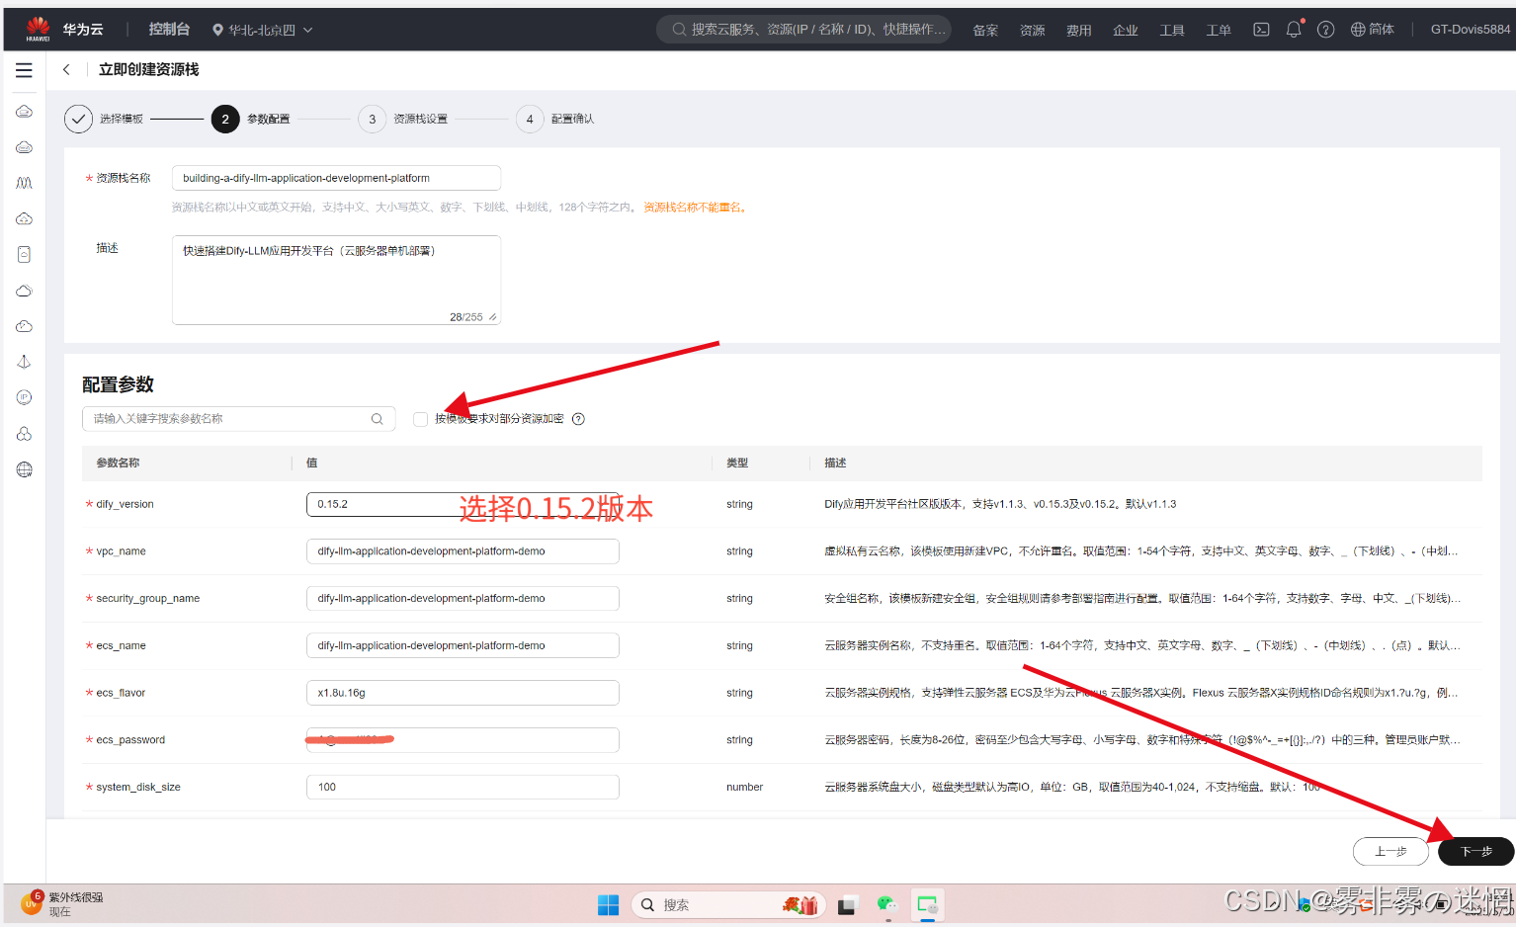Viewport: 1516px width, 927px height.
Task: Click the ecs_password input field
Action: click(x=463, y=740)
